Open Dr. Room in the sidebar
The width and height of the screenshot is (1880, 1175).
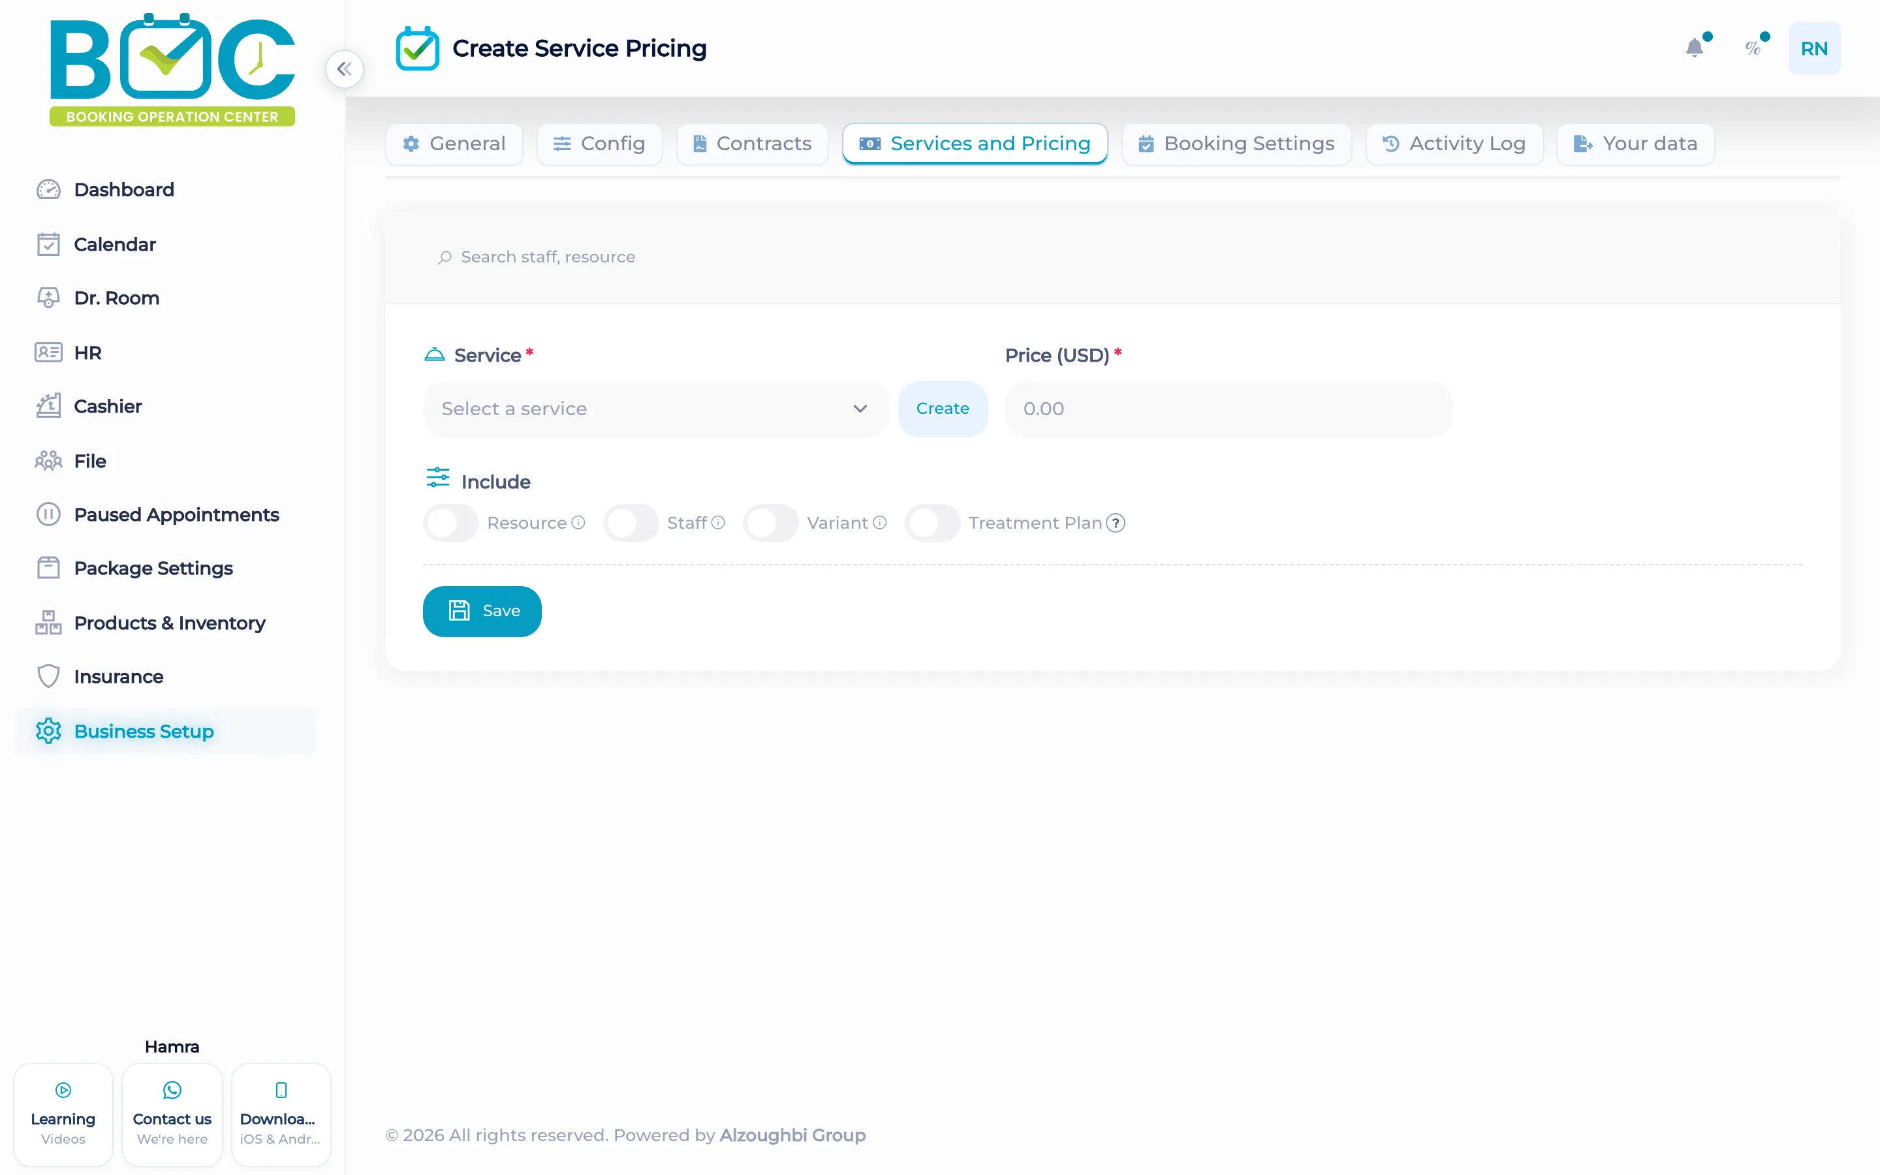[164, 298]
